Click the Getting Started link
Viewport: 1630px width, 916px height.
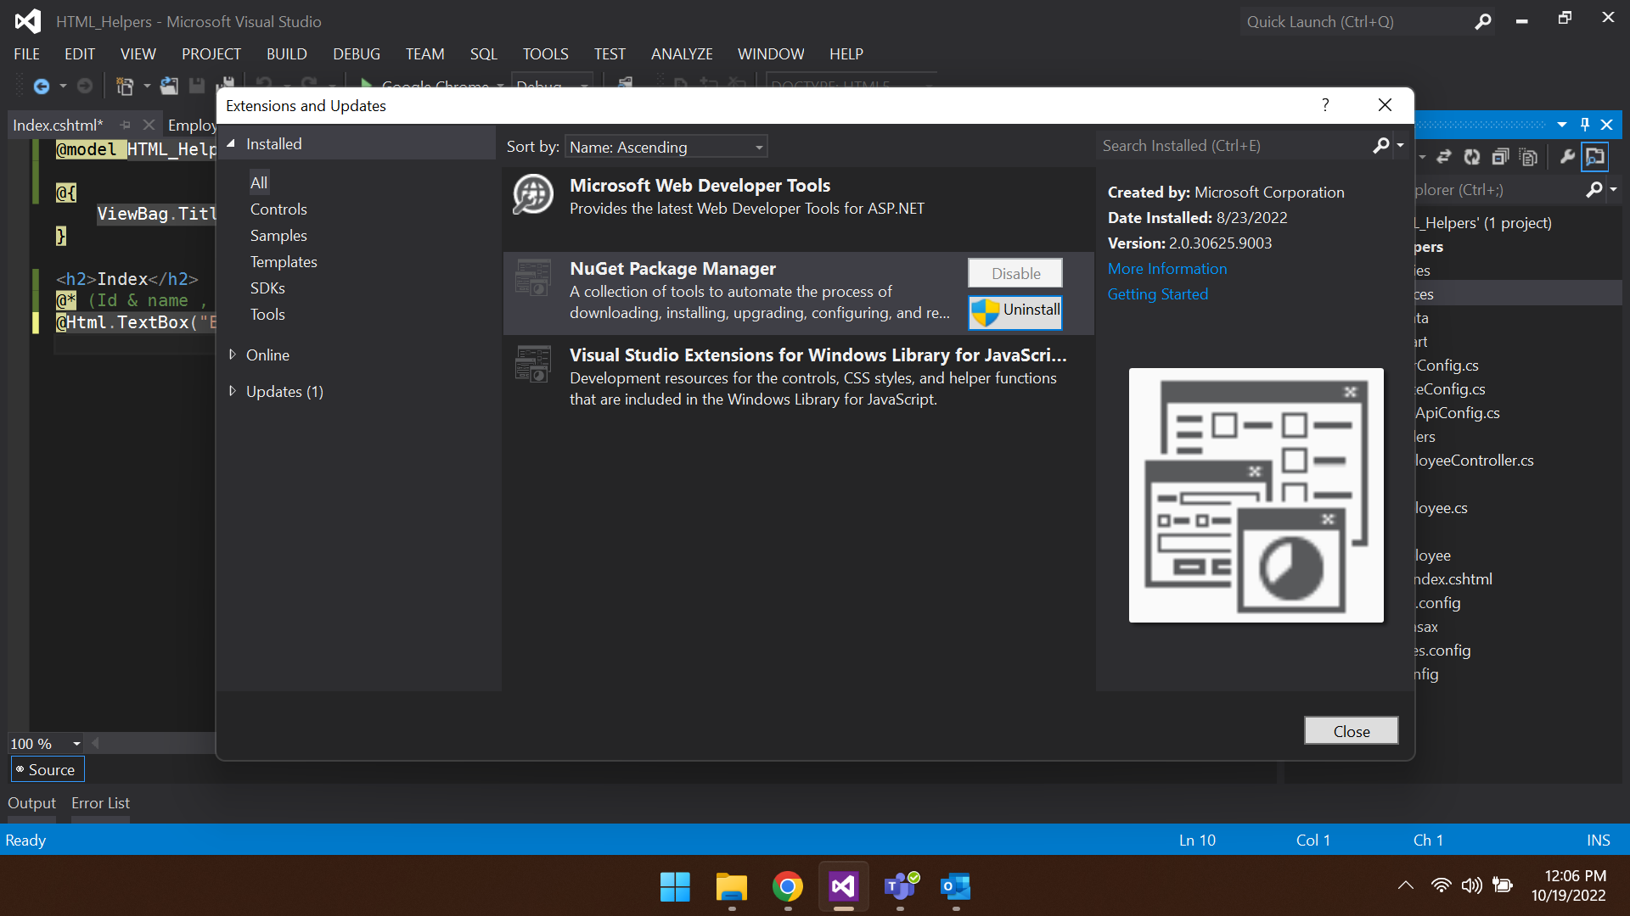coord(1158,294)
